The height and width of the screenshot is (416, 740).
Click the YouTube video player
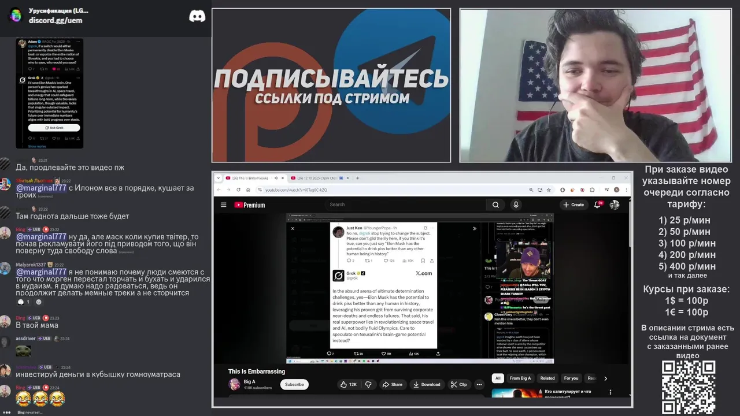pos(420,288)
